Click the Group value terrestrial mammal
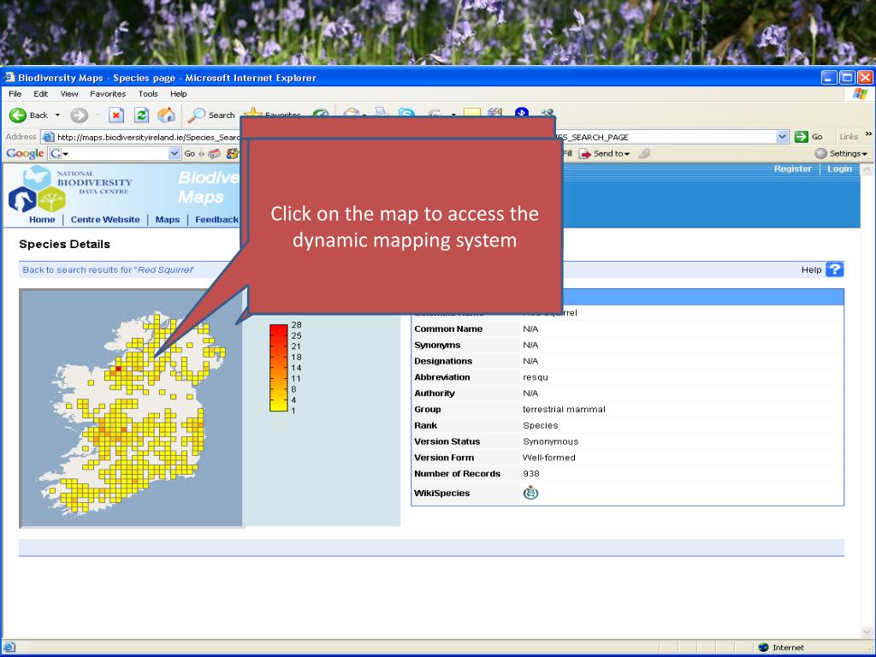The width and height of the screenshot is (876, 657). 564,410
